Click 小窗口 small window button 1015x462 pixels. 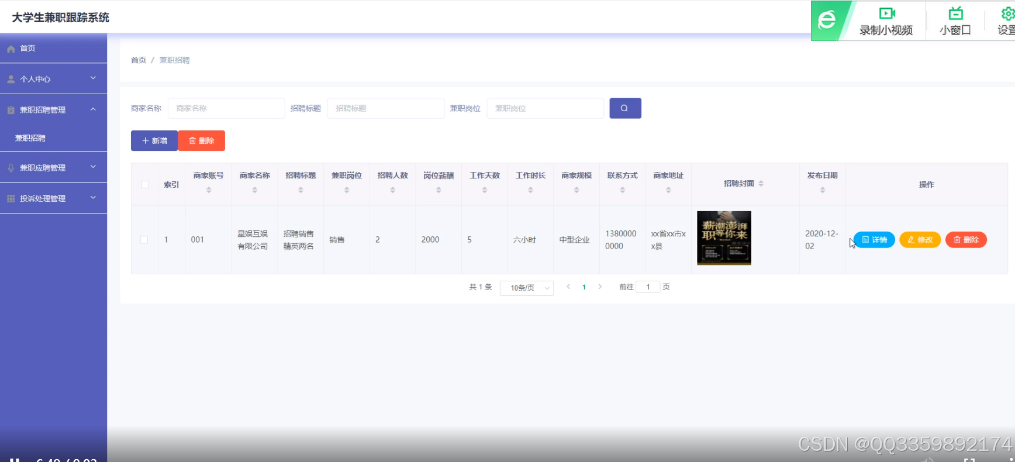click(955, 21)
